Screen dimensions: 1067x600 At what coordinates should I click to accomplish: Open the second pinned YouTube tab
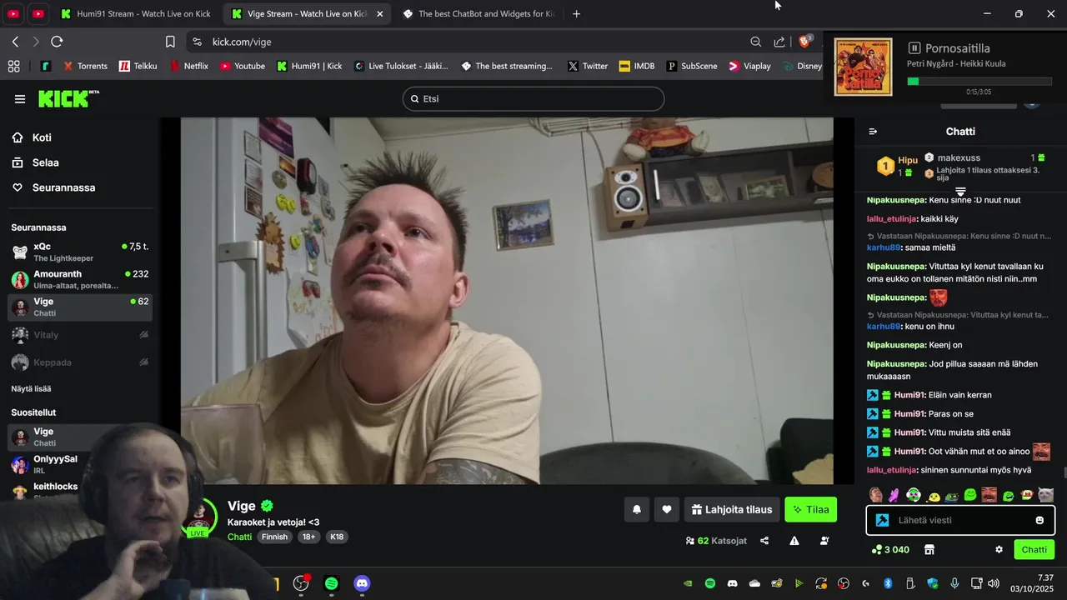tap(38, 13)
